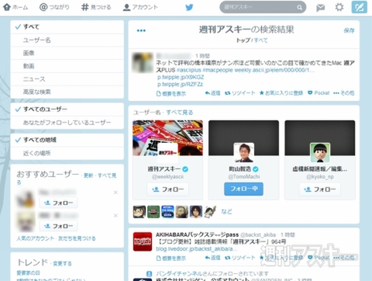Select ニュース search filter

[x=67, y=79]
